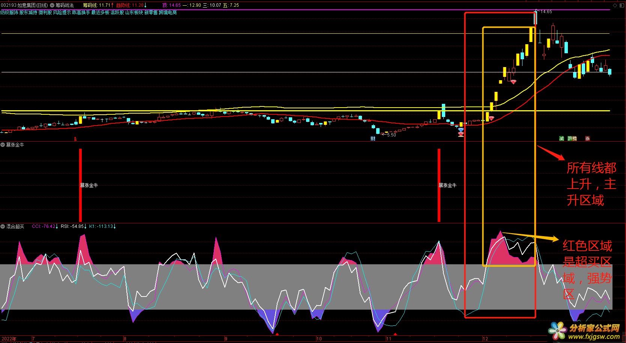Click the 财 info marker below the chart
The width and height of the screenshot is (626, 343).
373,139
